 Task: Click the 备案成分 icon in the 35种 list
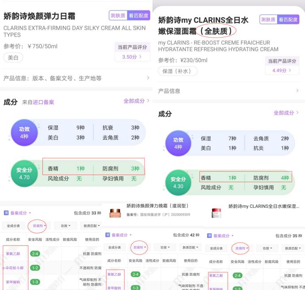[x=209, y=236]
